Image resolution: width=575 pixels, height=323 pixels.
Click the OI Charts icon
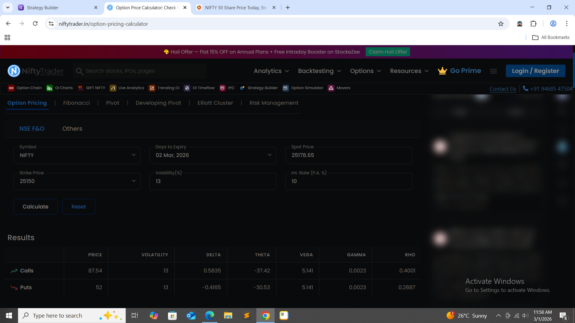(x=49, y=88)
